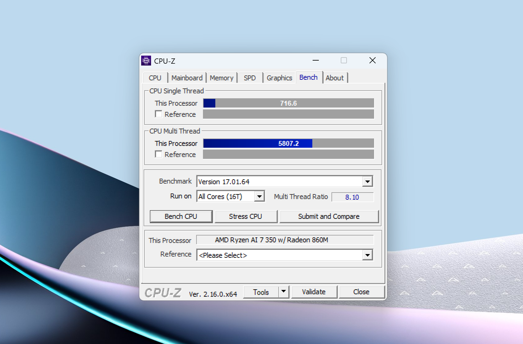Open the Benchmark version dropdown
Screen dimensions: 523x344
click(367, 181)
